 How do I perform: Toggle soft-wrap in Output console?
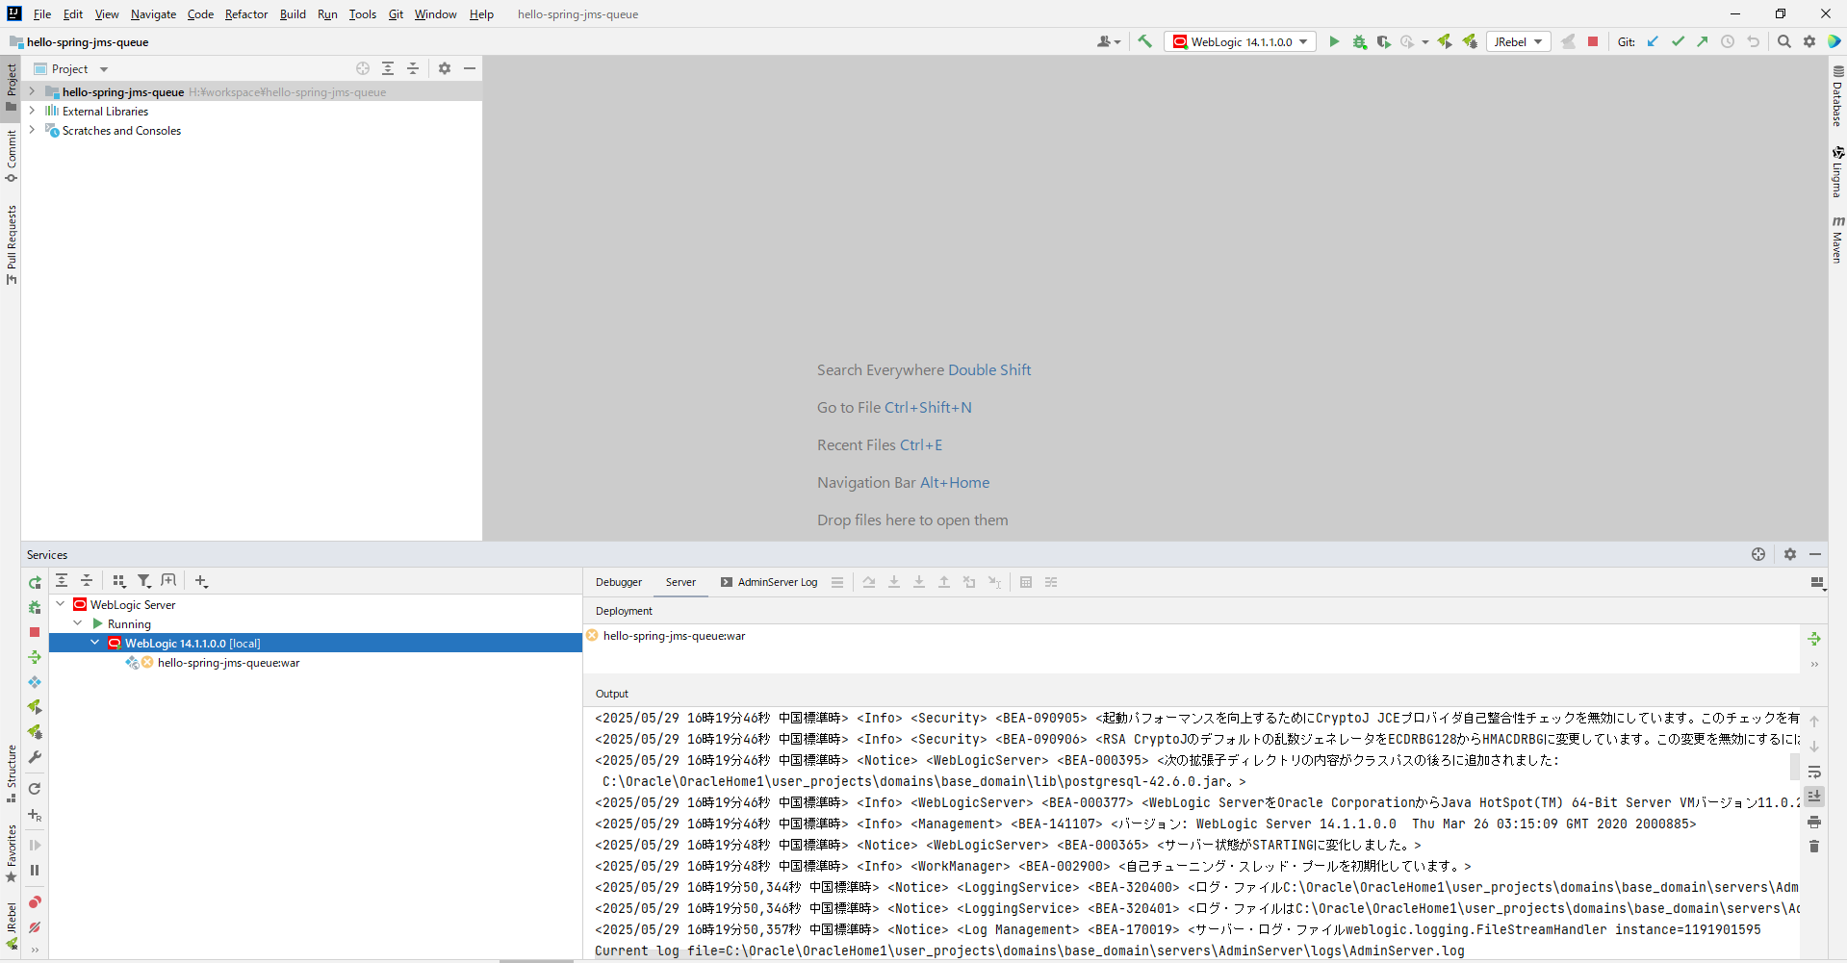click(1814, 772)
